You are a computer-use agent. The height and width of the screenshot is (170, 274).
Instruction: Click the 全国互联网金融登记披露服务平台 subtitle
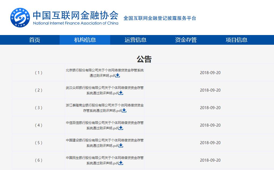[x=160, y=18]
